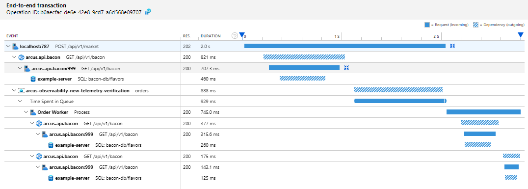Click collapse arrows icon beside POST market bar
This screenshot has height=189, width=528.
click(x=452, y=46)
